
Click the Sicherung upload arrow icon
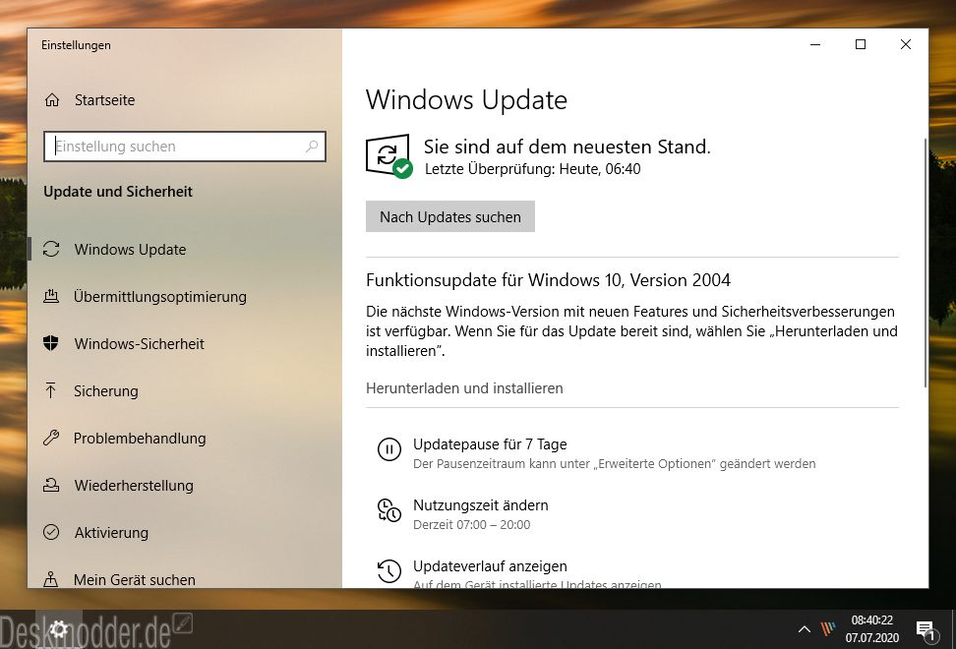(50, 390)
